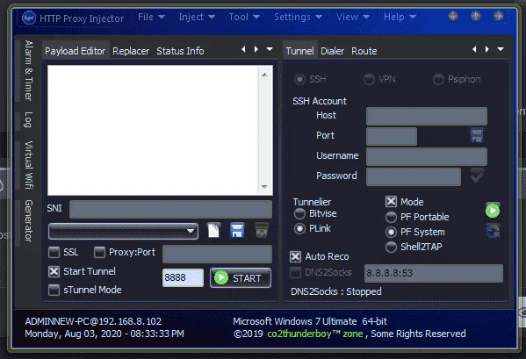526x359 pixels.
Task: Open the Tool menu dropdown
Action: point(244,17)
